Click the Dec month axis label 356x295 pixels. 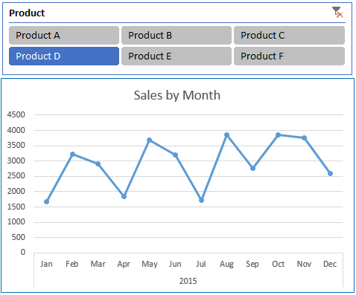tap(330, 264)
